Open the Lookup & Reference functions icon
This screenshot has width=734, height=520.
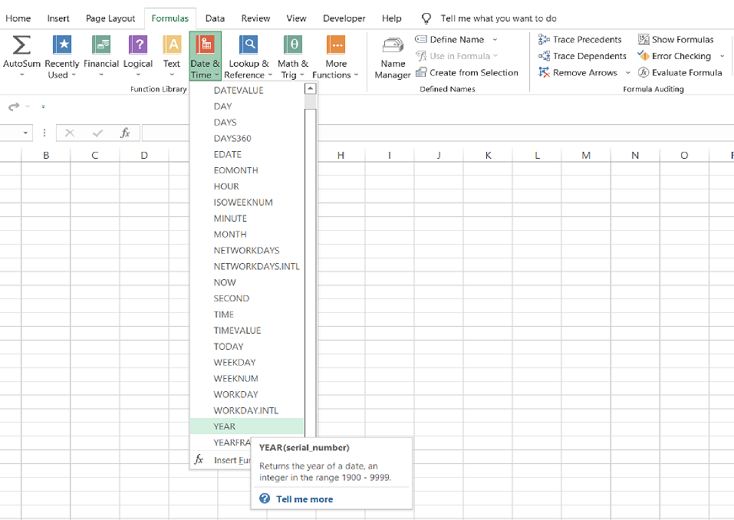(x=249, y=45)
